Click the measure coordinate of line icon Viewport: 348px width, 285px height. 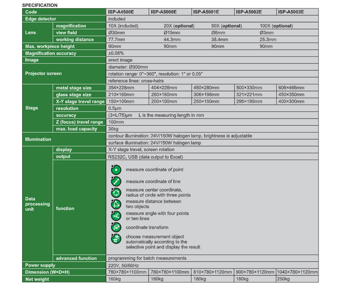coord(116,181)
